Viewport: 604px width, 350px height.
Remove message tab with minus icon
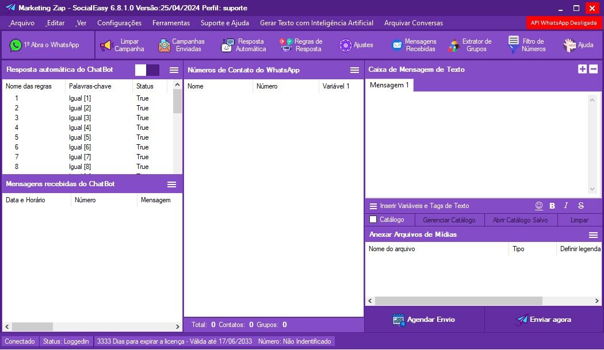[x=593, y=69]
